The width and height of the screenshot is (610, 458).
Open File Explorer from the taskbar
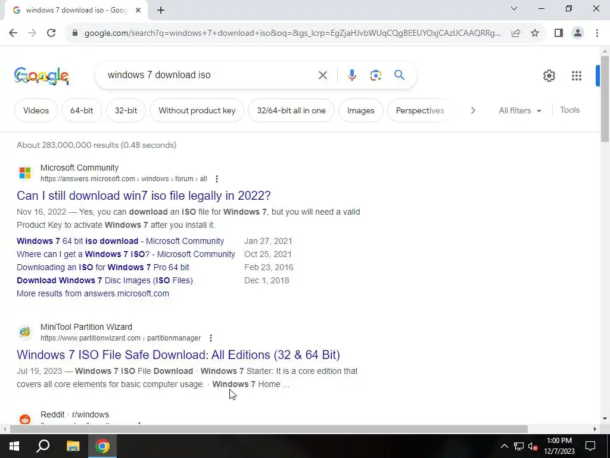tap(73, 446)
